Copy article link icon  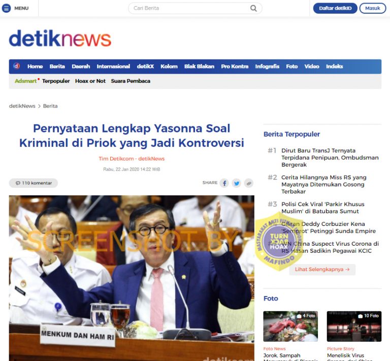click(249, 183)
